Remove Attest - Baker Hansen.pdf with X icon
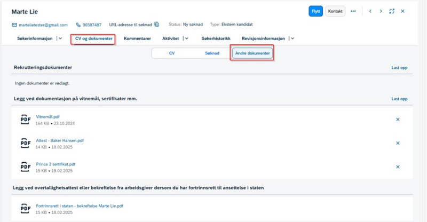Image resolution: width=427 pixels, height=222 pixels. tap(398, 143)
